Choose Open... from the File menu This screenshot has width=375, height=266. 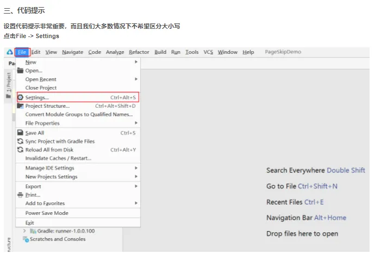78,71
